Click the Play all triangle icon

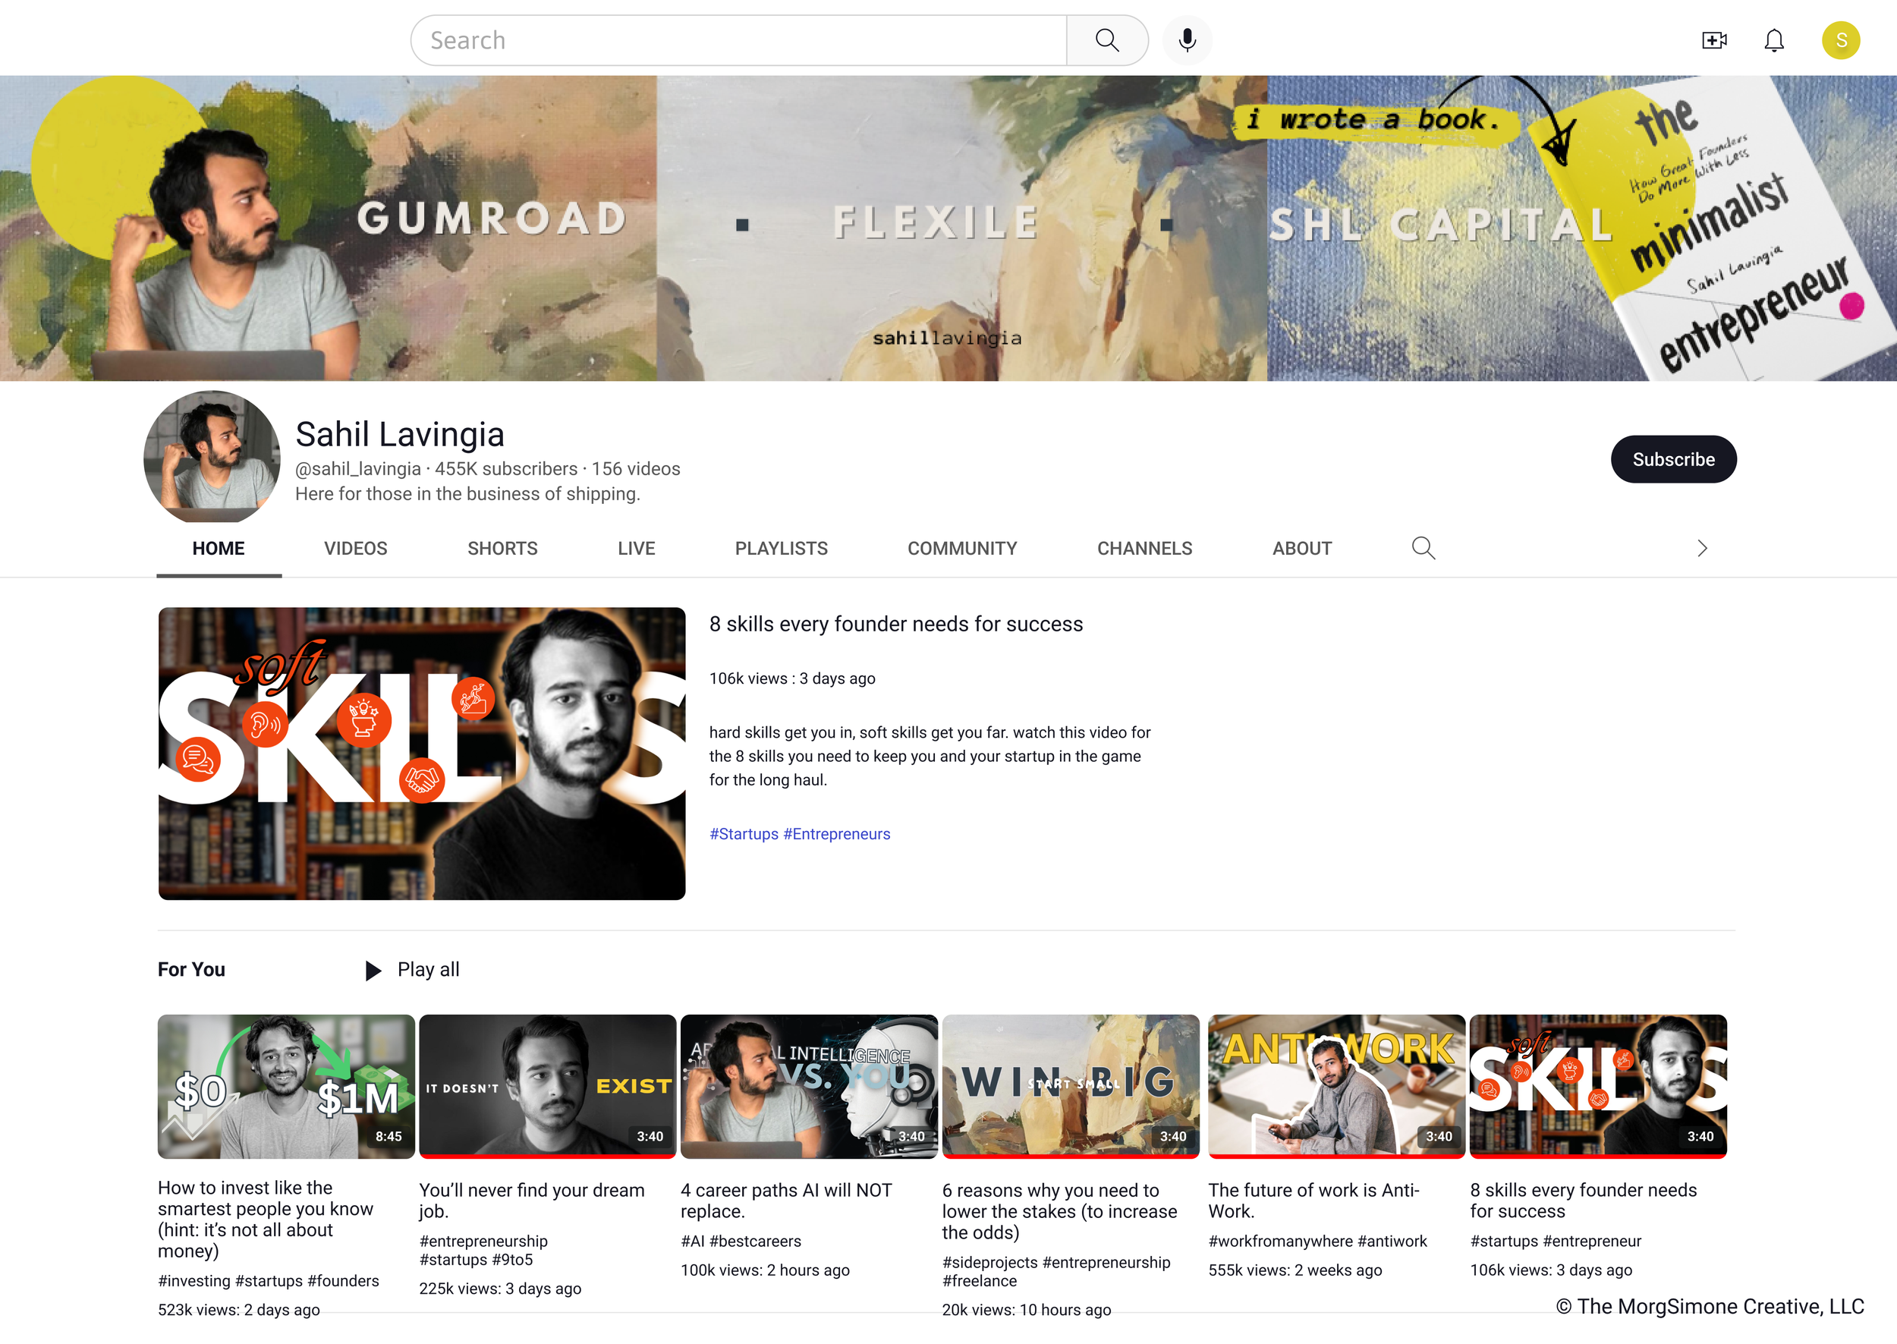[373, 970]
